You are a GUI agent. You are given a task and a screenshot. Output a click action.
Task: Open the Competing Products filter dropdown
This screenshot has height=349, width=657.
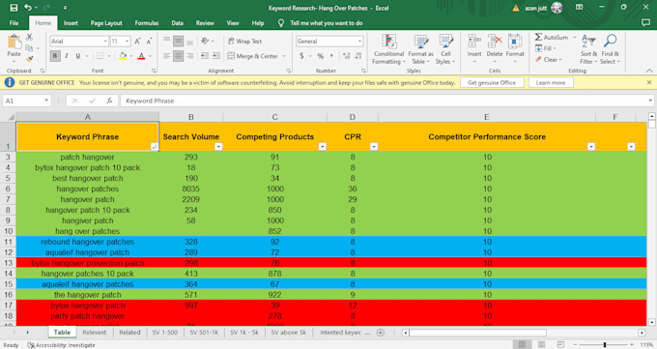pyautogui.click(x=322, y=146)
